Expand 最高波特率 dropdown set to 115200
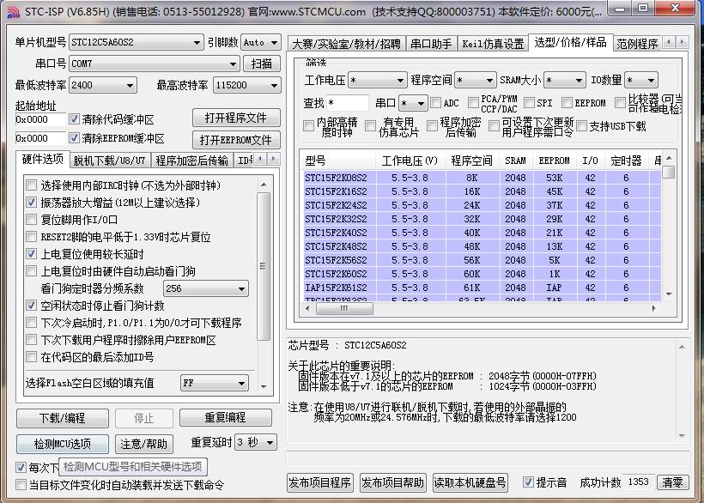 [247, 85]
